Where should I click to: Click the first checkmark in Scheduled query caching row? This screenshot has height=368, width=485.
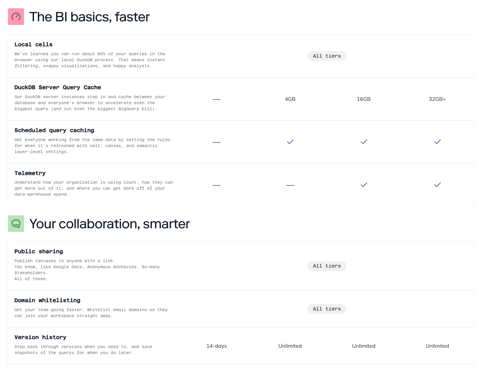point(290,142)
